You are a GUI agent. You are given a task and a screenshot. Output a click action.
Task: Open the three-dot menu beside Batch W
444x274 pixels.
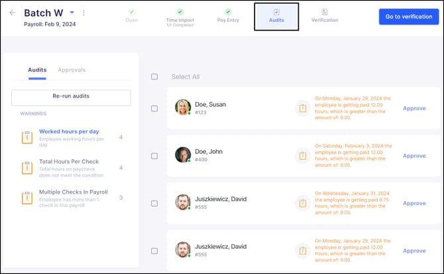pos(83,13)
